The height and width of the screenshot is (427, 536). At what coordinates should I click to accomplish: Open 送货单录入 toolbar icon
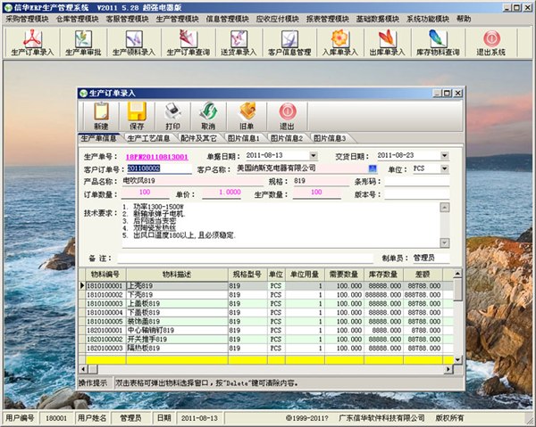(x=239, y=43)
